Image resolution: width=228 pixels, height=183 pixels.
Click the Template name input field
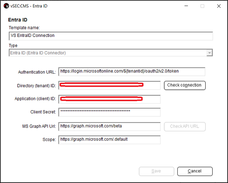[111, 36]
